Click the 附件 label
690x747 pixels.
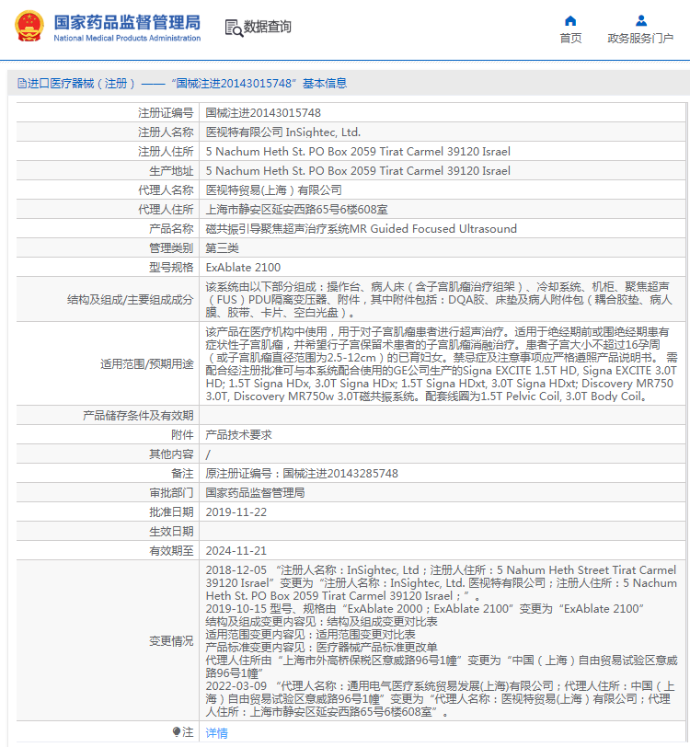tap(182, 435)
